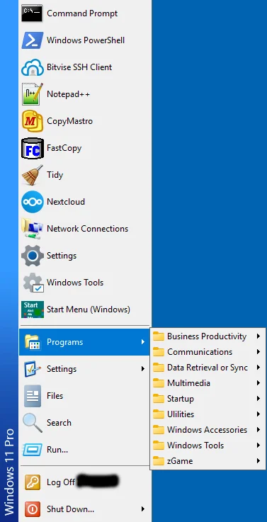Click the Network Connections text
267x522 pixels.
(x=87, y=229)
